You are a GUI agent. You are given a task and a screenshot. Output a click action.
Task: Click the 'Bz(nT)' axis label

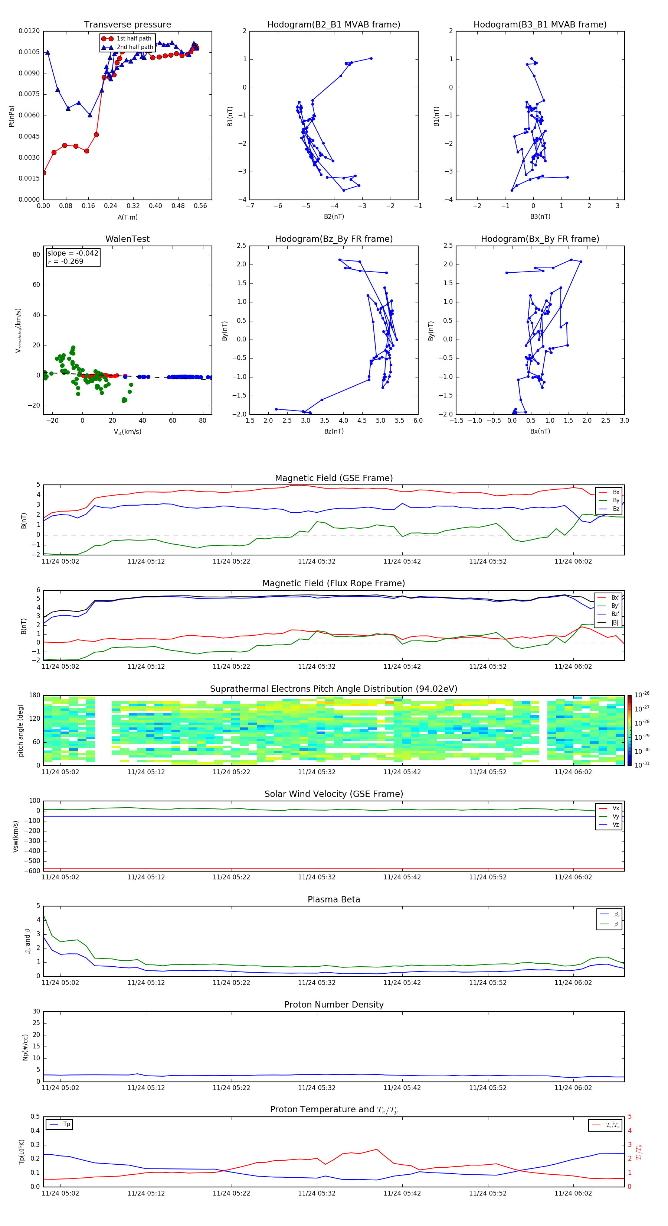[x=334, y=431]
